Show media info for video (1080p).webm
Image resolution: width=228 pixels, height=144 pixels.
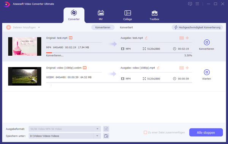point(85,68)
